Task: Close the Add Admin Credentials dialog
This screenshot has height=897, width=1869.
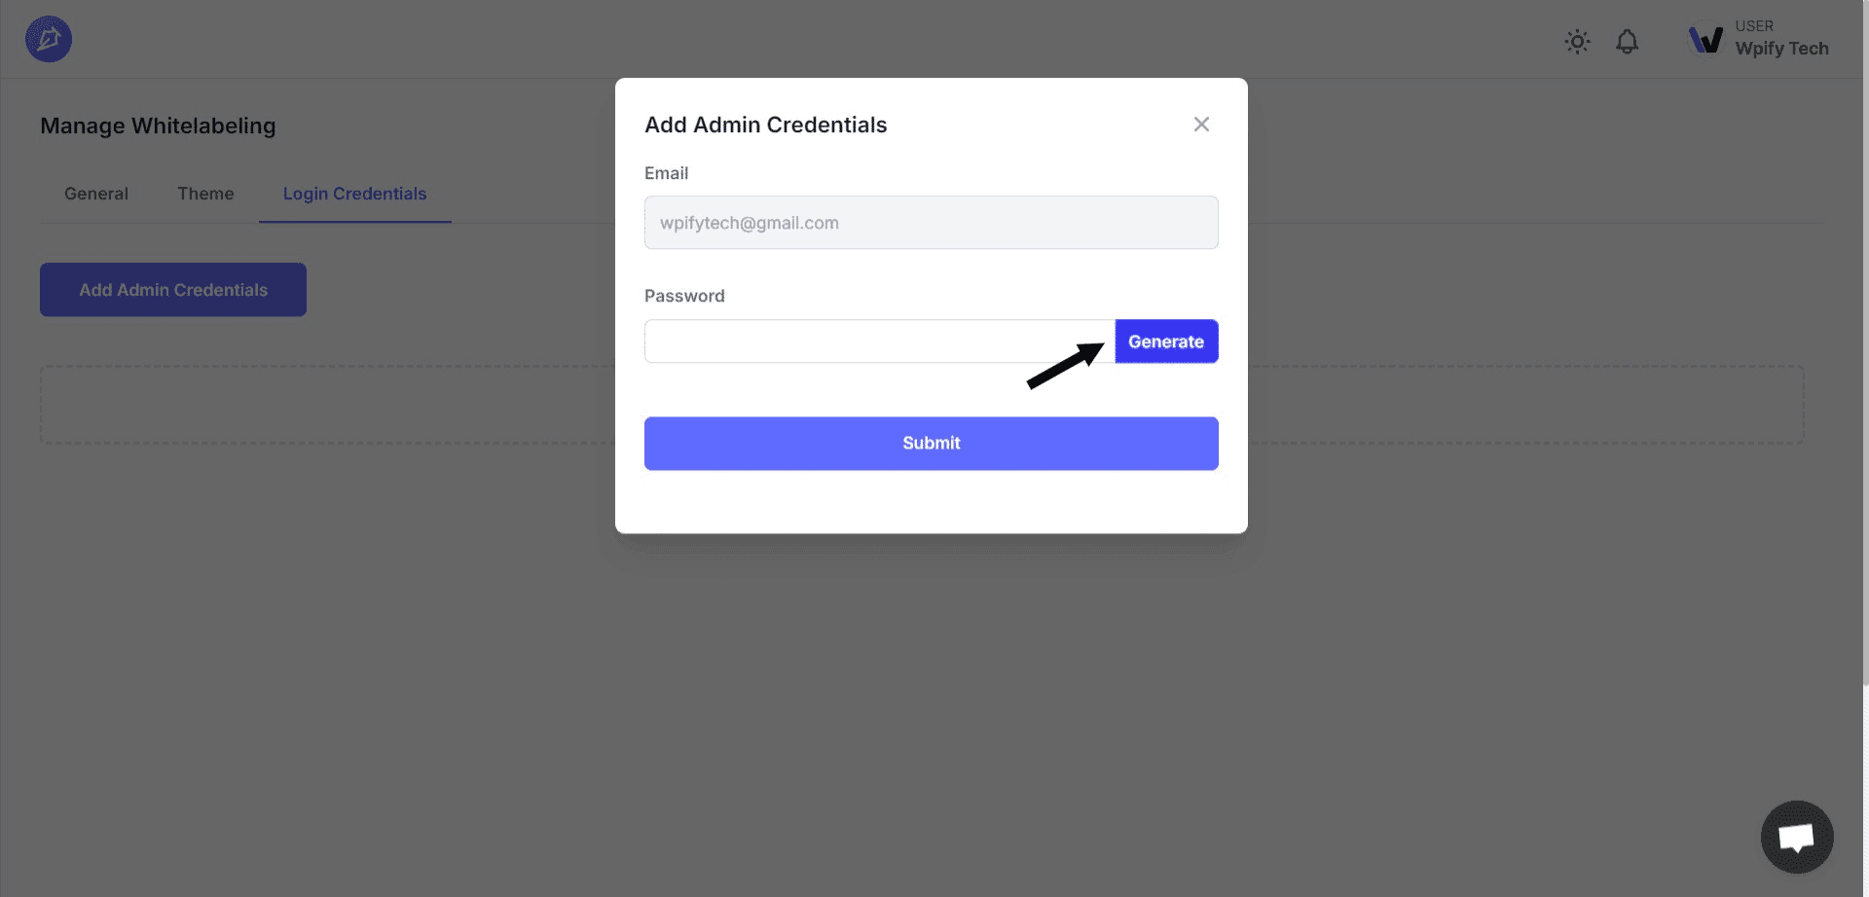Action: coord(1201,125)
